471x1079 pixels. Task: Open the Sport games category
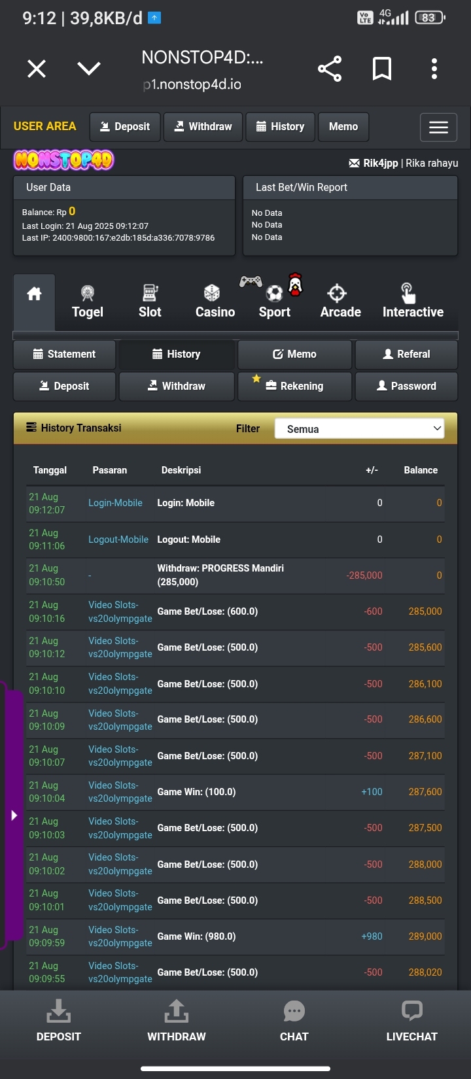pos(275,302)
